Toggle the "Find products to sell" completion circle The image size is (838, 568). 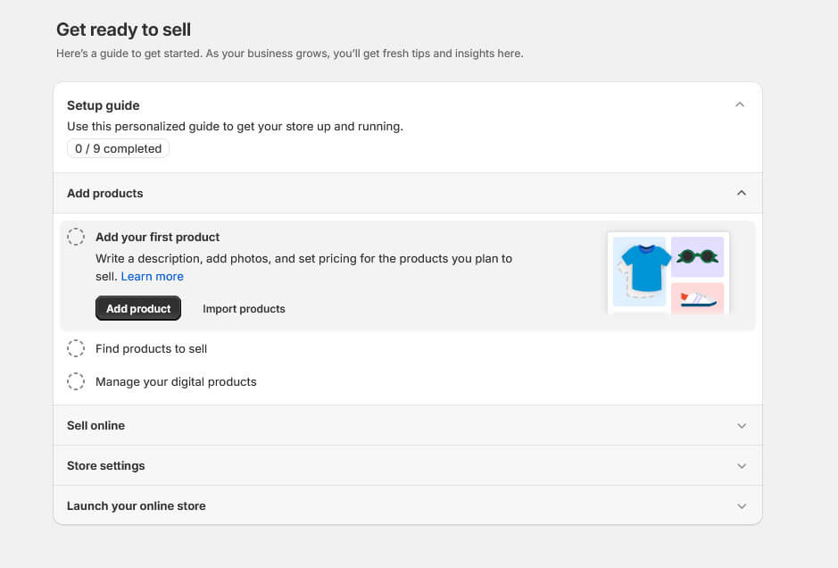(x=77, y=349)
